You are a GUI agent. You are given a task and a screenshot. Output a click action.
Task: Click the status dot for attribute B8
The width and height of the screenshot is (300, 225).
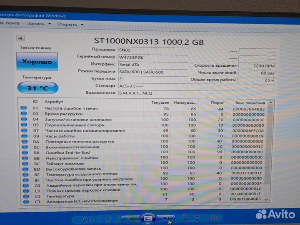click(25, 152)
